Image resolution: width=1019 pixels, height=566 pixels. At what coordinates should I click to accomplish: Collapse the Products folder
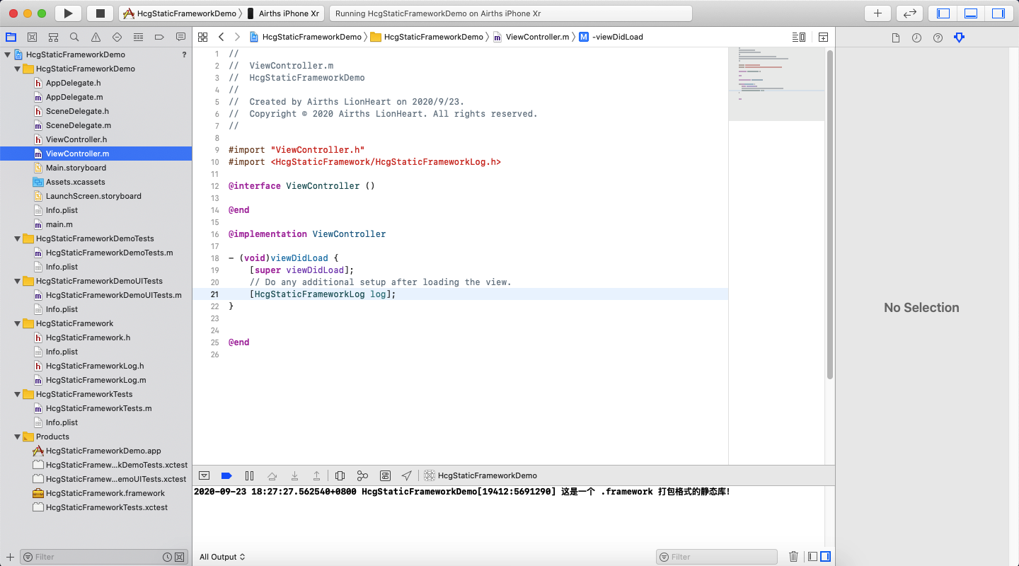point(17,437)
